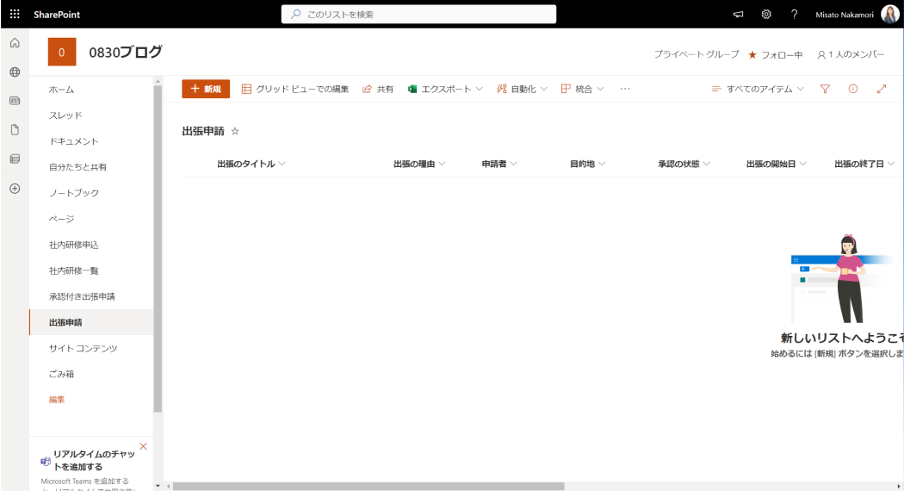Click SharePoint in the top bar

[57, 15]
